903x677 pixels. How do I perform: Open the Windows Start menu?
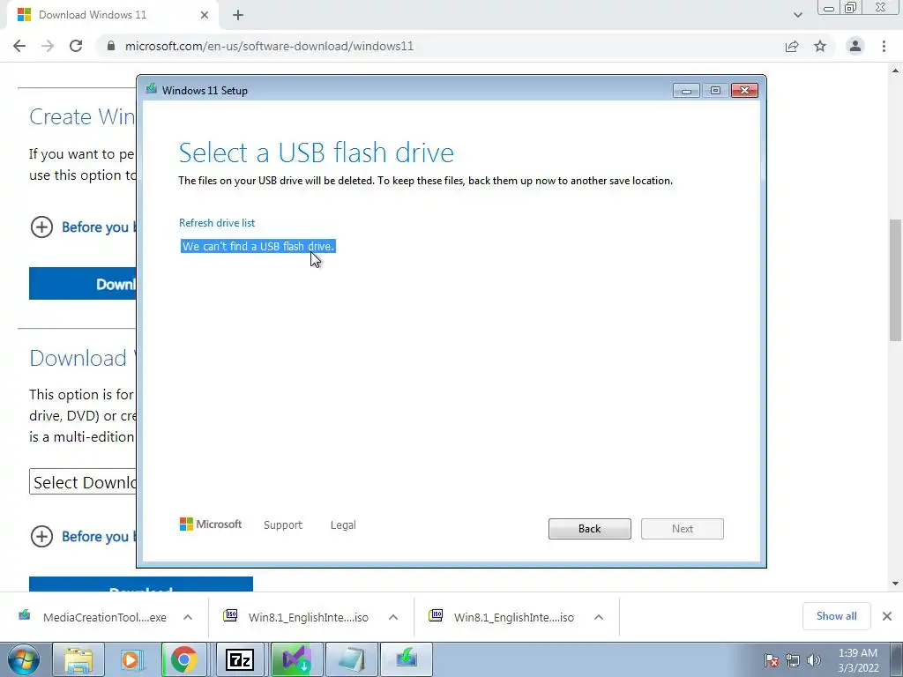pyautogui.click(x=23, y=659)
